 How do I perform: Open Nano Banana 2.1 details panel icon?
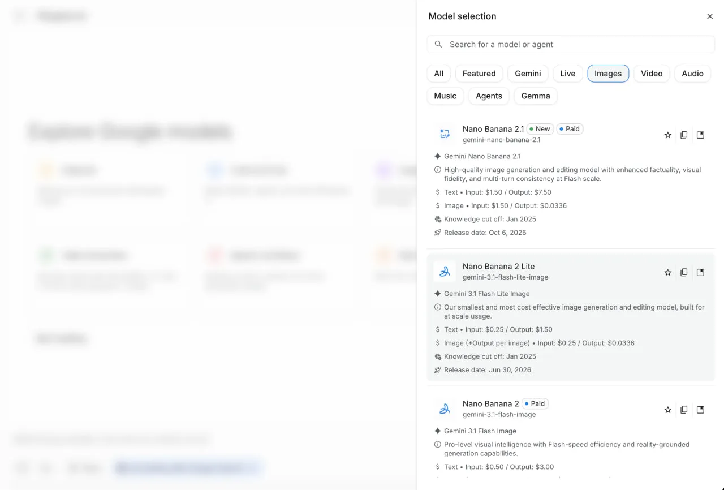tap(700, 135)
